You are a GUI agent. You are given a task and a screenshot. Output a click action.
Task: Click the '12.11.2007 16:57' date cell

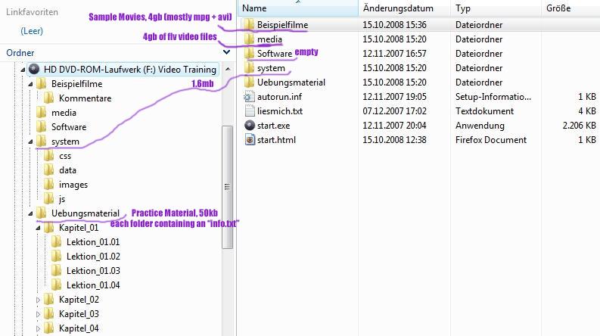394,54
